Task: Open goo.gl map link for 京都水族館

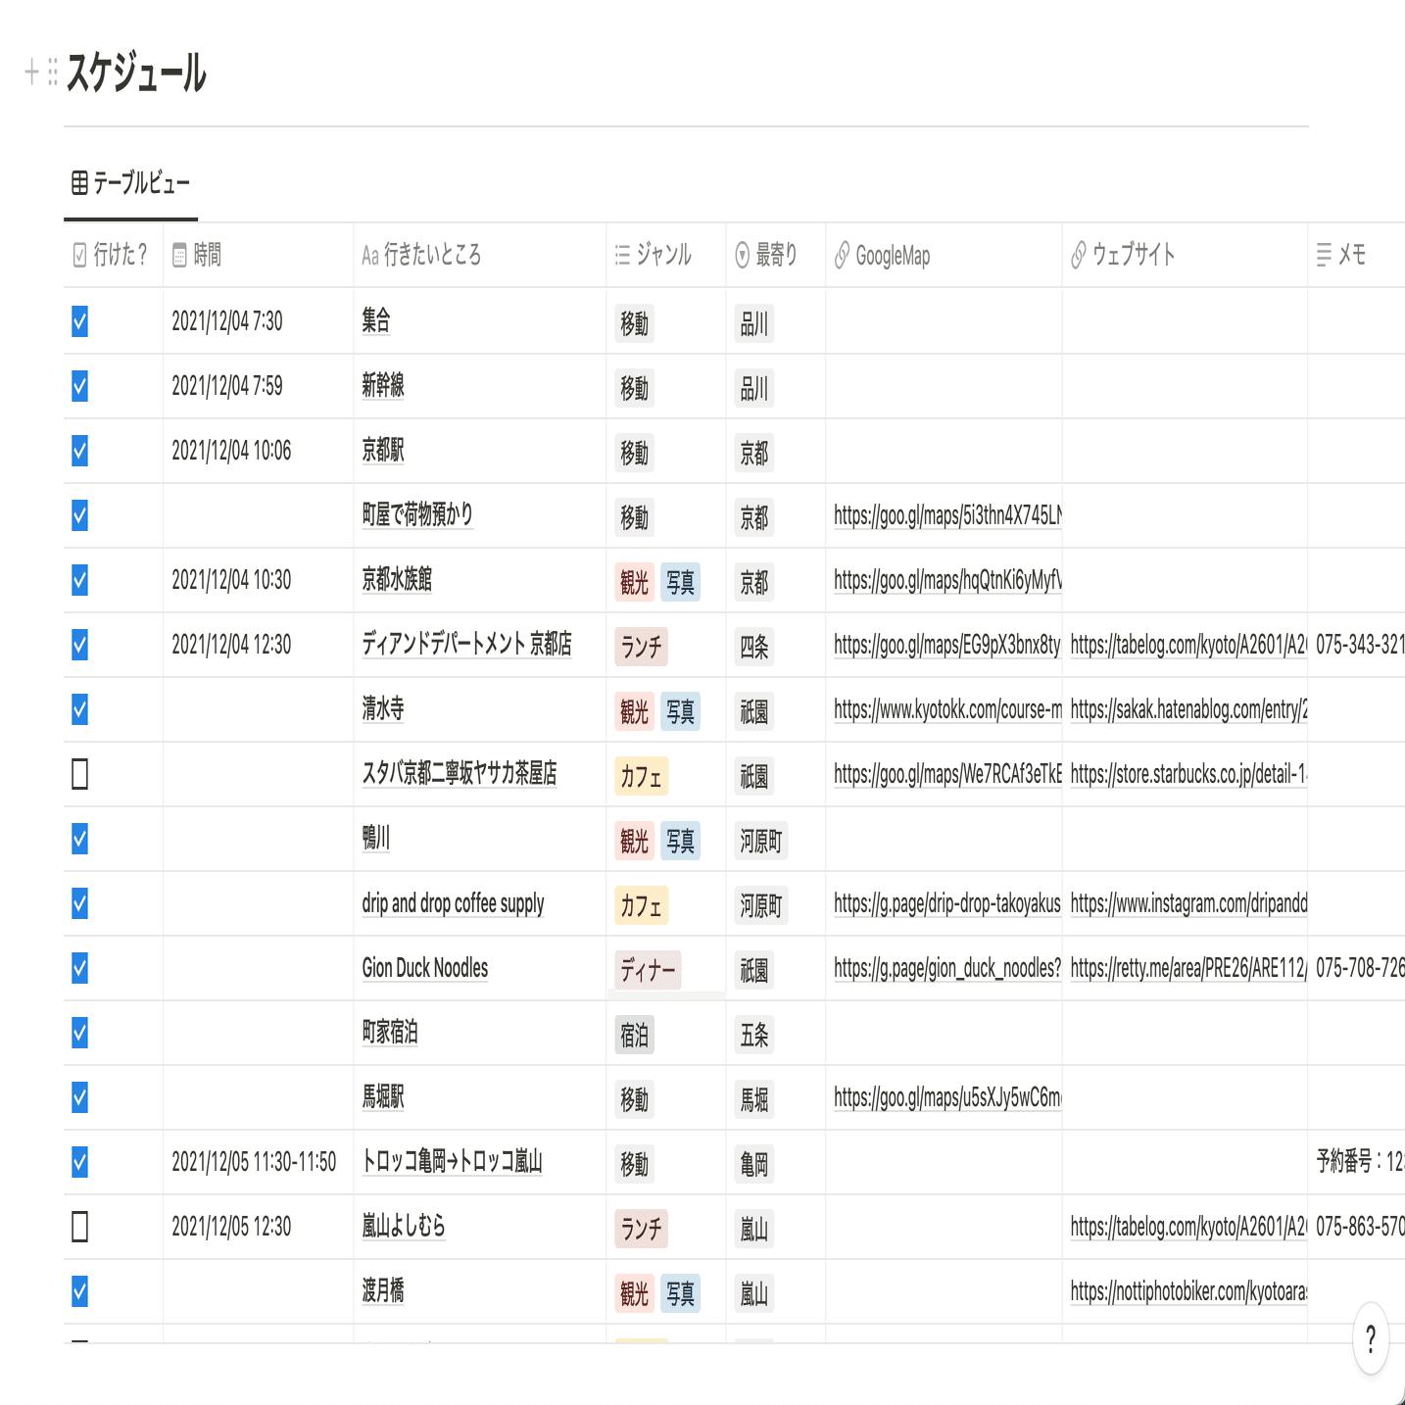Action: (x=947, y=580)
